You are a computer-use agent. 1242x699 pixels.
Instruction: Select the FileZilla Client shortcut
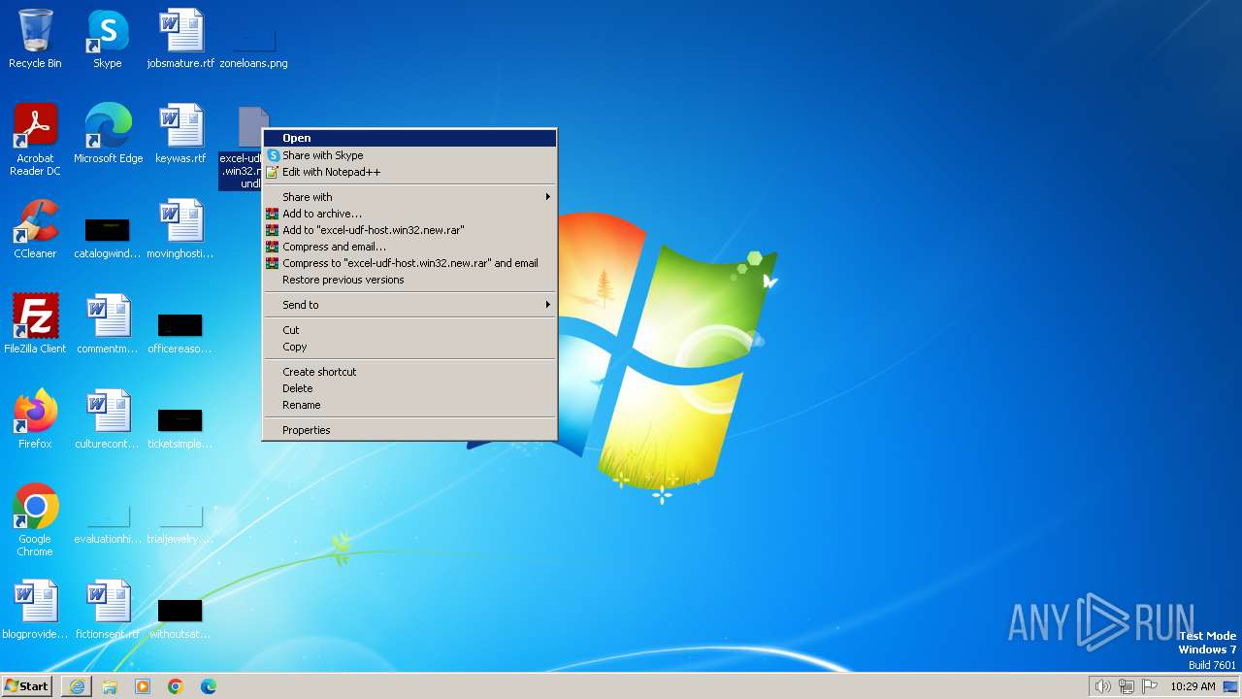coord(35,324)
